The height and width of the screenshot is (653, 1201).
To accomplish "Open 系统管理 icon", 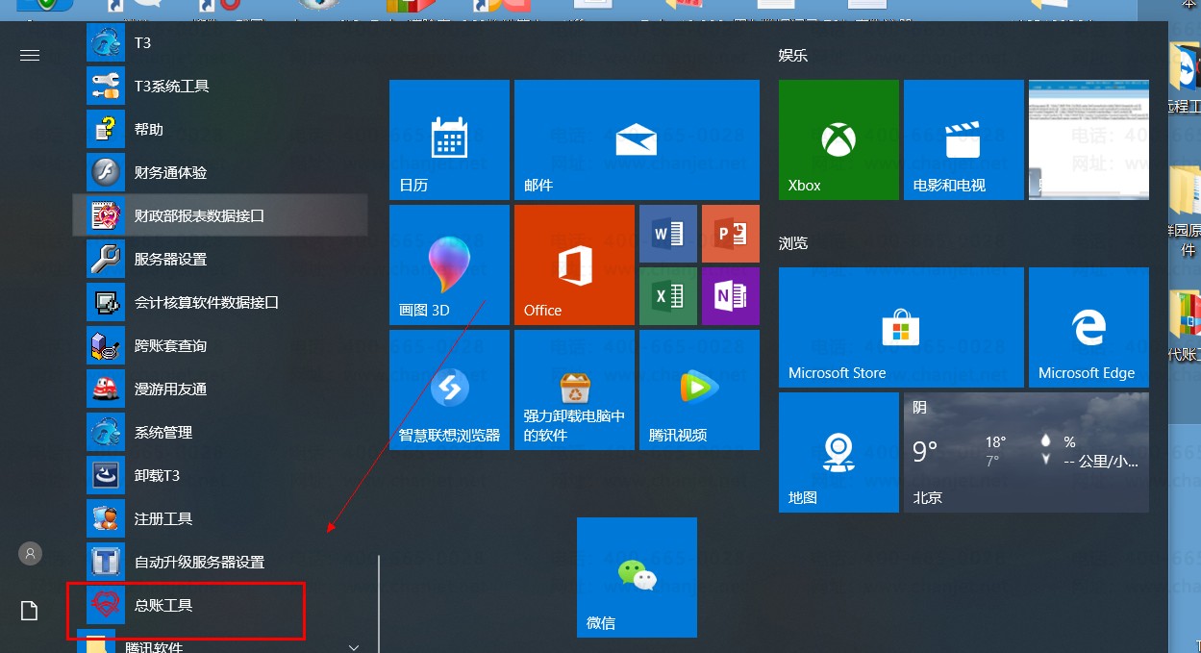I will [x=106, y=432].
